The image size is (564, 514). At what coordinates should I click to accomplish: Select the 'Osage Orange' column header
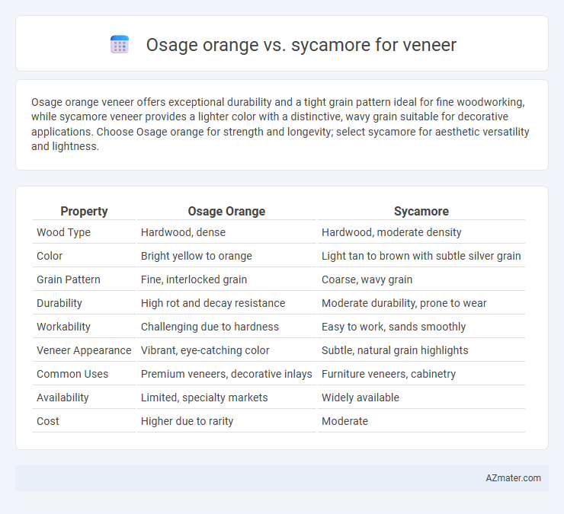[x=226, y=211]
